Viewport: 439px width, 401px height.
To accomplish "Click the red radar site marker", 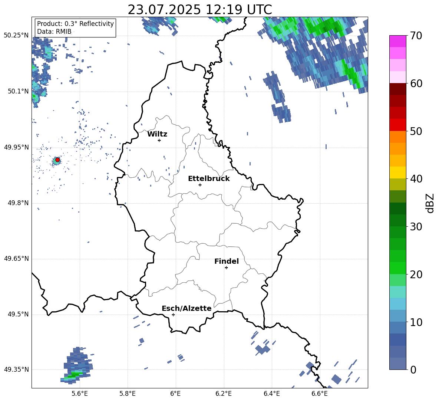I will tap(57, 160).
